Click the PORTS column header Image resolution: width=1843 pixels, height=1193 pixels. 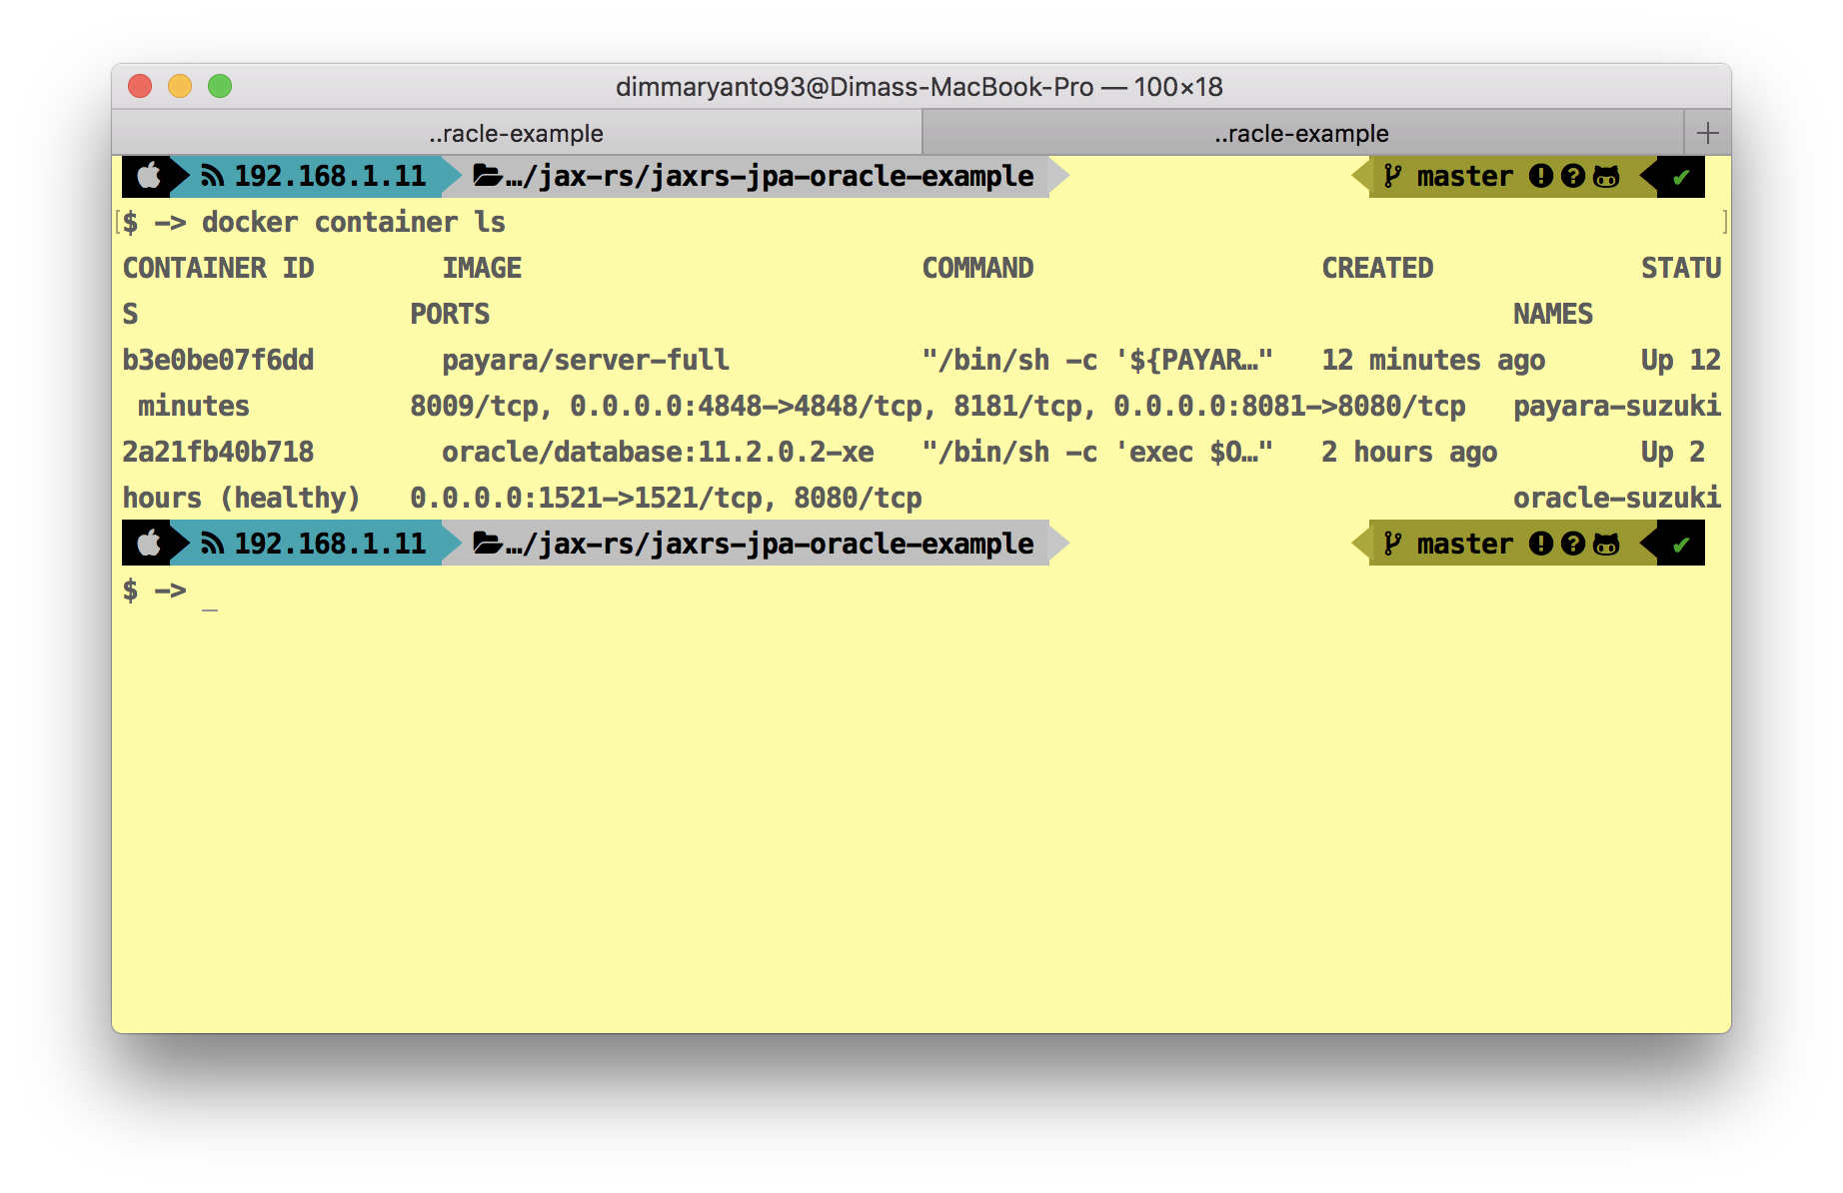pyautogui.click(x=450, y=315)
